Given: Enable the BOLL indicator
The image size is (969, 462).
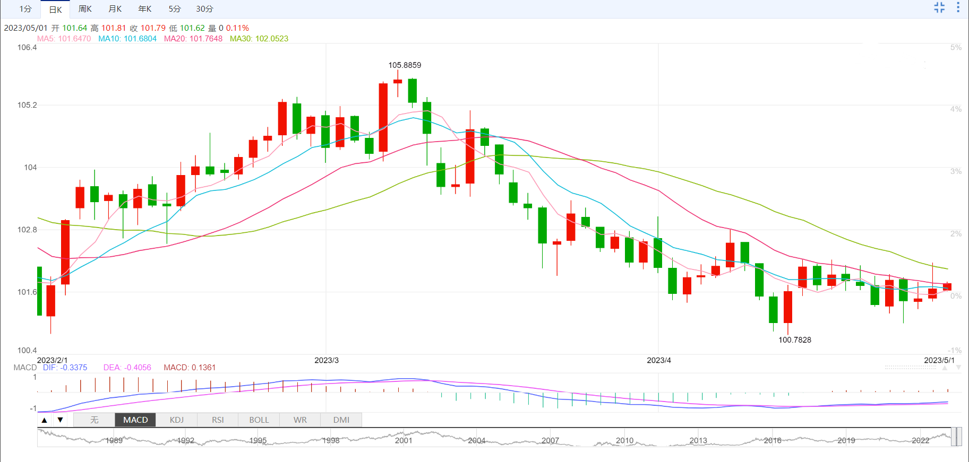Looking at the screenshot, I should pyautogui.click(x=259, y=420).
